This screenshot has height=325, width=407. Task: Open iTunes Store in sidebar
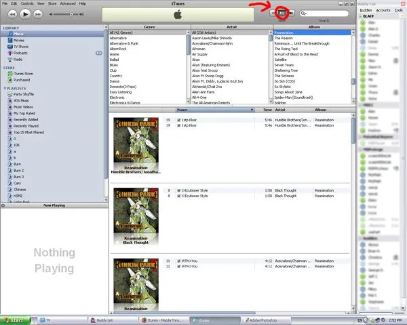23,74
